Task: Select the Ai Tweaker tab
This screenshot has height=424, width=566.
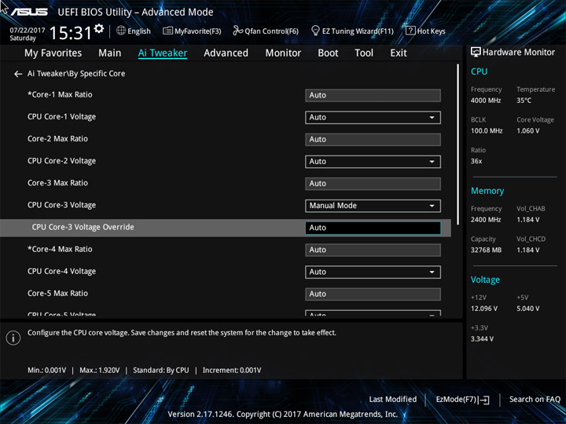Action: pos(163,53)
